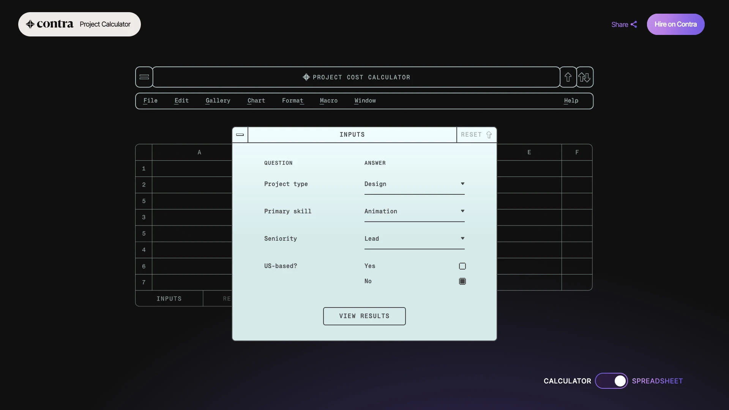The width and height of the screenshot is (729, 410).
Task: Click the refresh/sync arrows icon
Action: pyautogui.click(x=584, y=77)
